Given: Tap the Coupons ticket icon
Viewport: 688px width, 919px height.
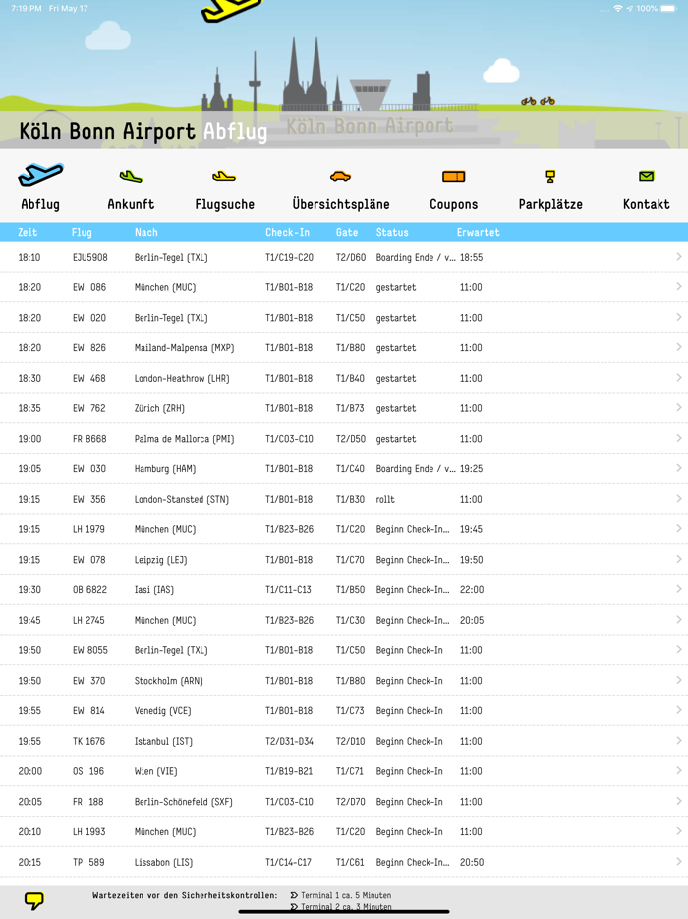Looking at the screenshot, I should [454, 176].
